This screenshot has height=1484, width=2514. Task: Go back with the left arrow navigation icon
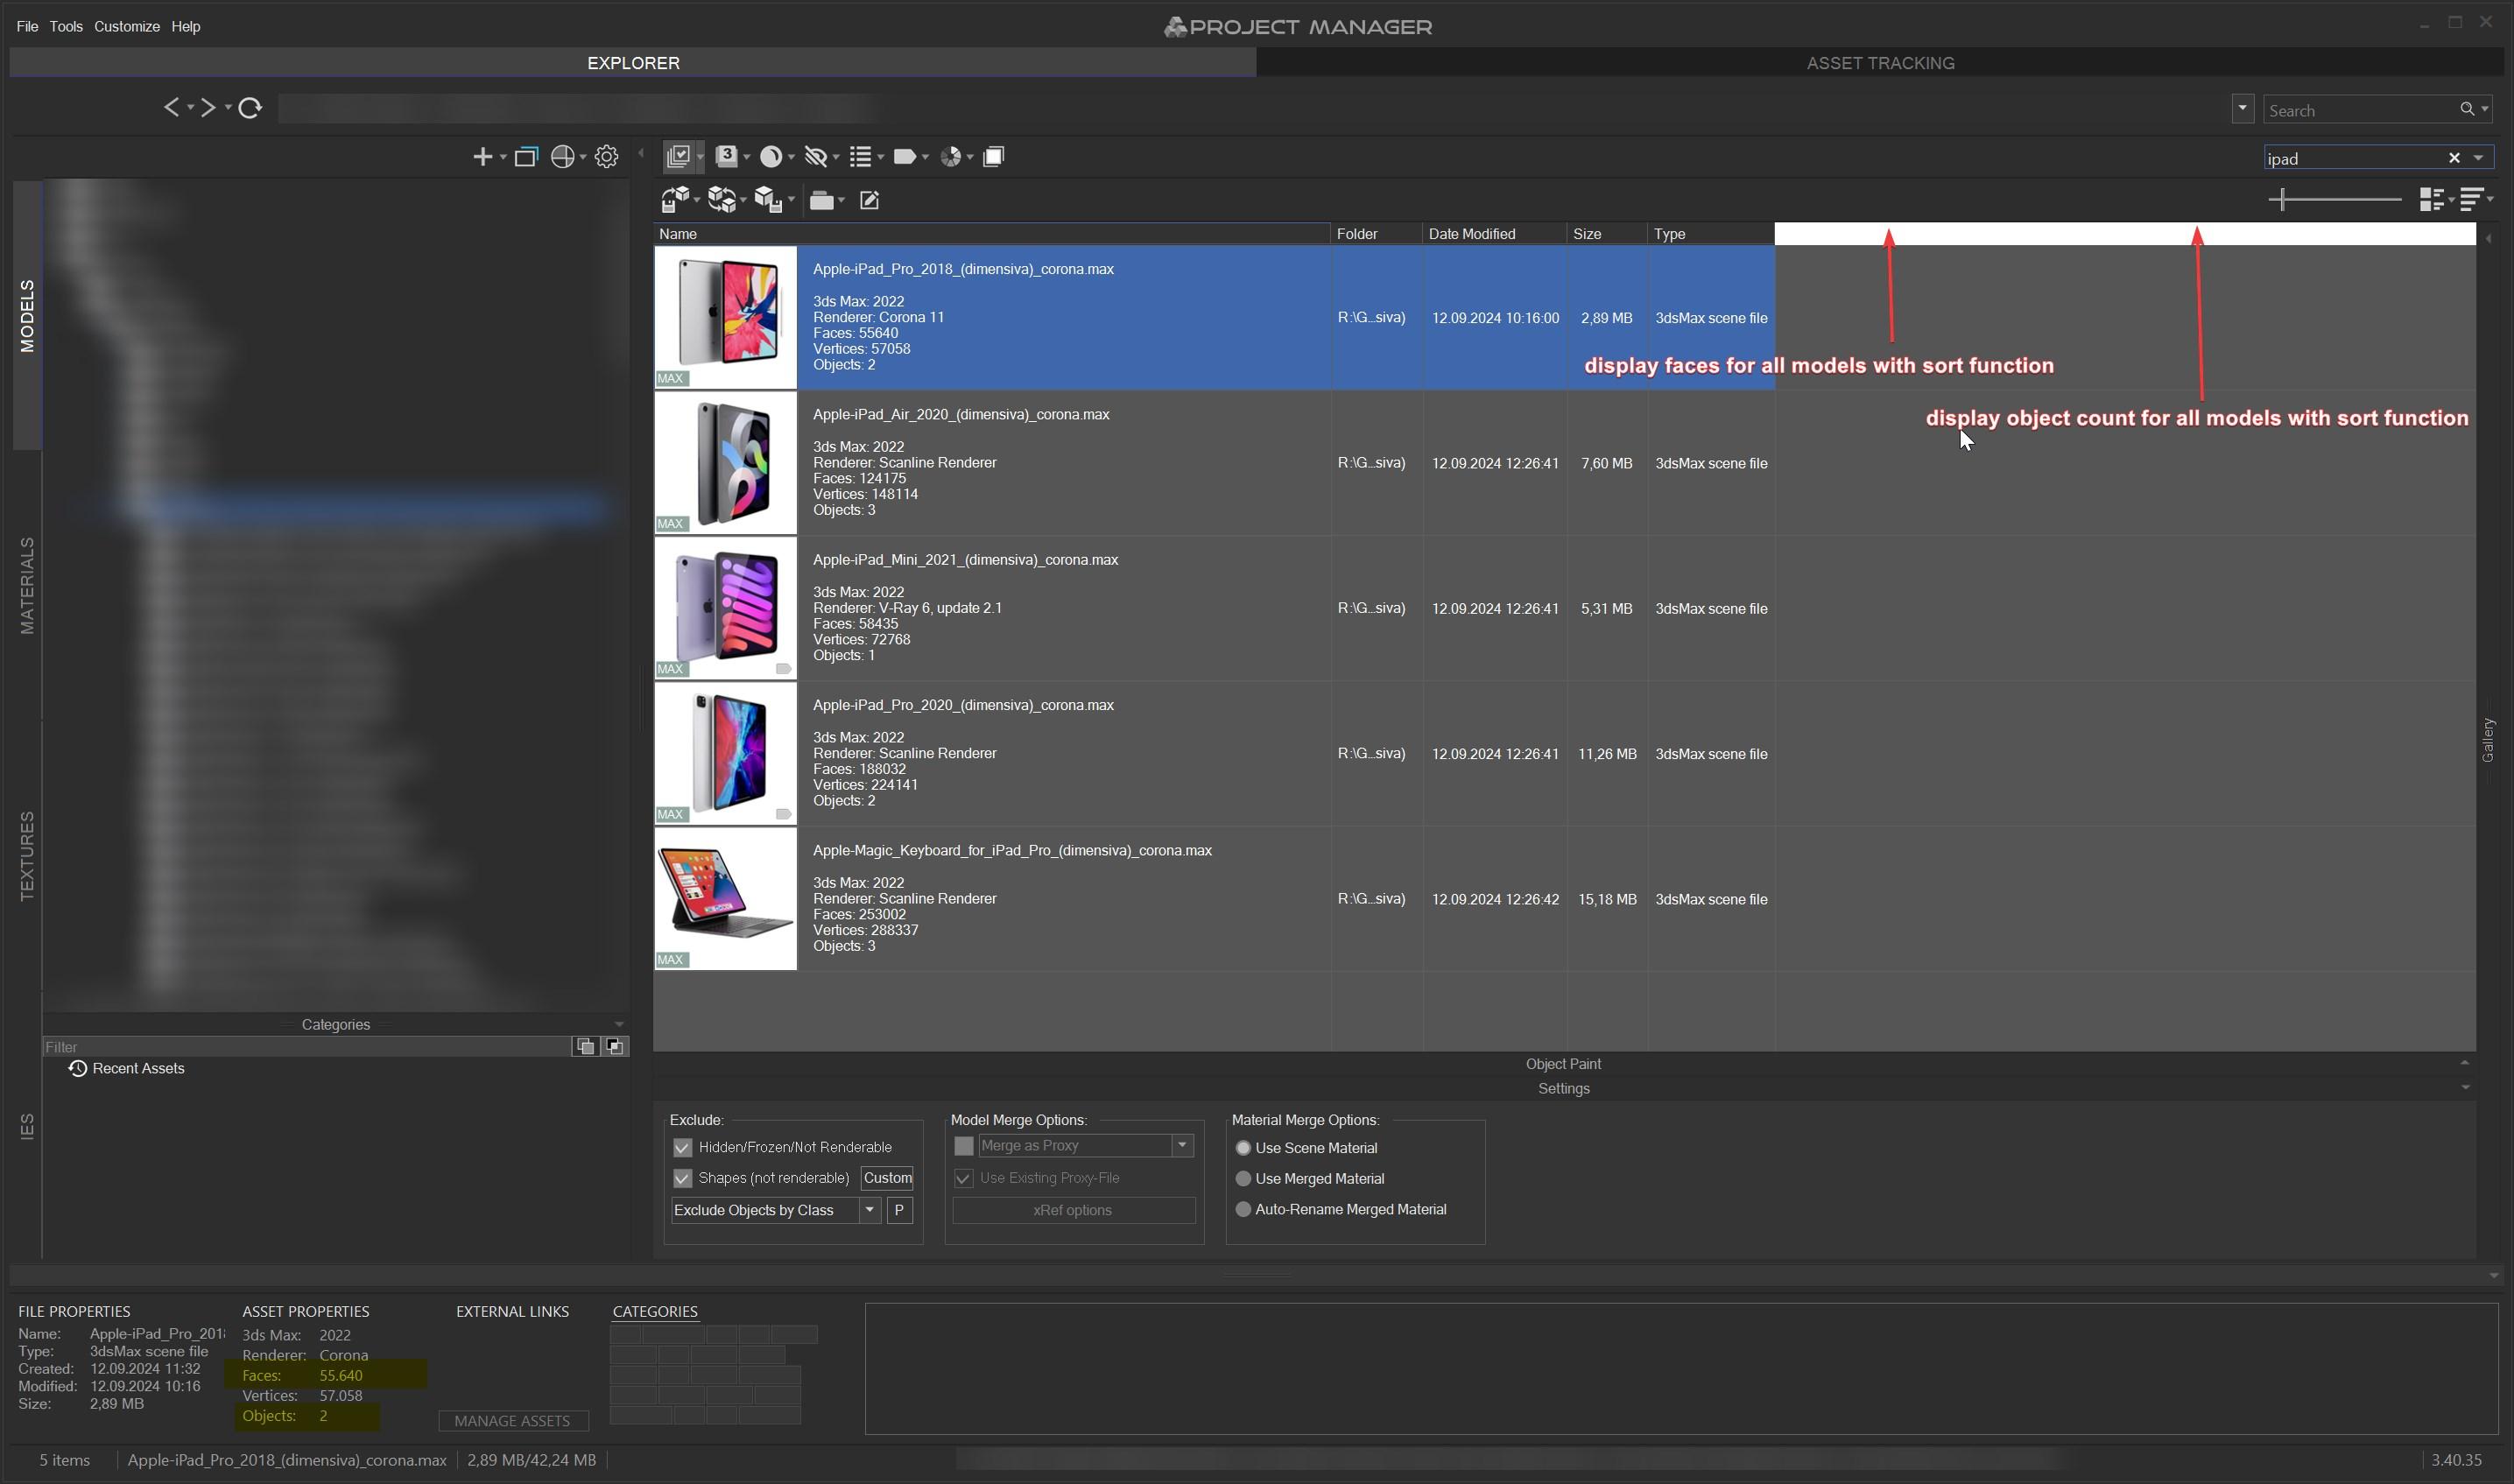click(x=172, y=107)
